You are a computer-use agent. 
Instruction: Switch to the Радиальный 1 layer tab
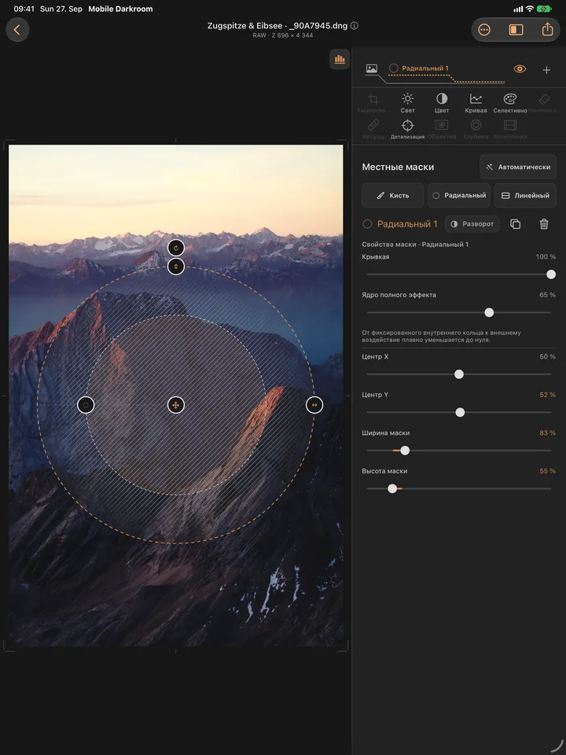(419, 68)
